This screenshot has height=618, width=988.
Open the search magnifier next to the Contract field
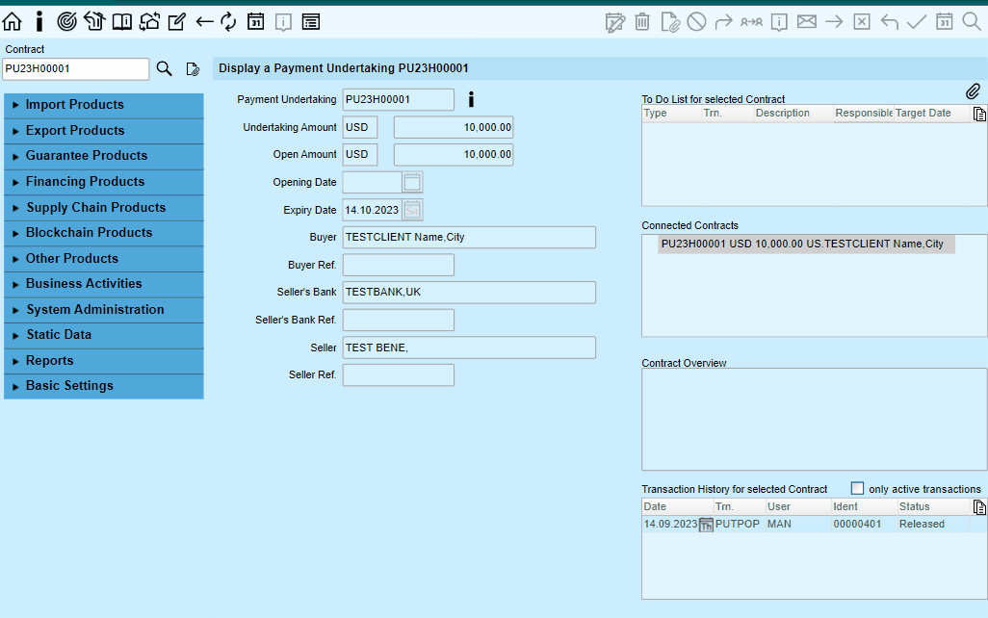164,68
